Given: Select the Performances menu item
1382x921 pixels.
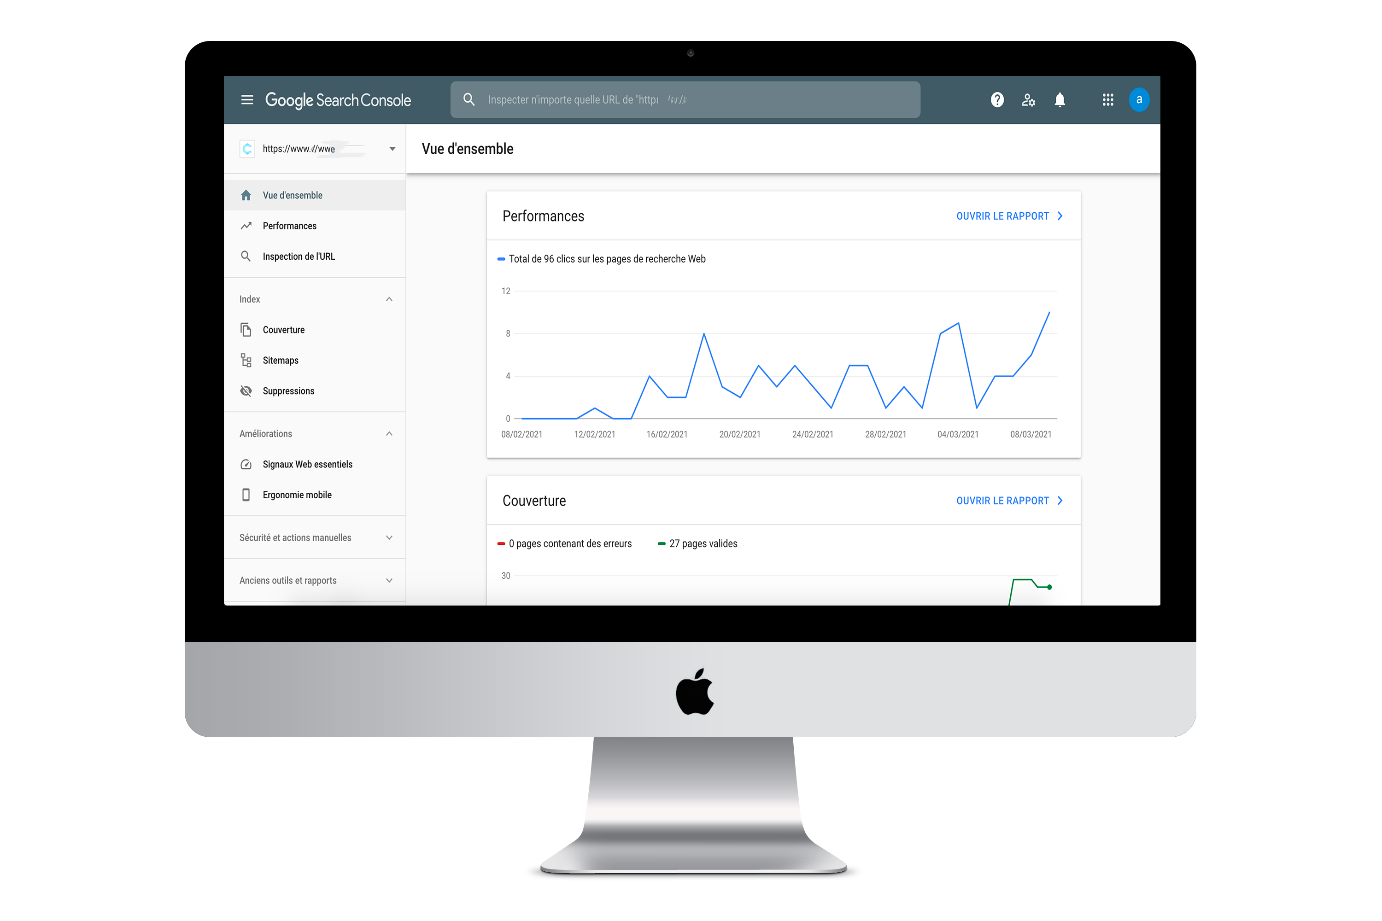Looking at the screenshot, I should coord(289,225).
